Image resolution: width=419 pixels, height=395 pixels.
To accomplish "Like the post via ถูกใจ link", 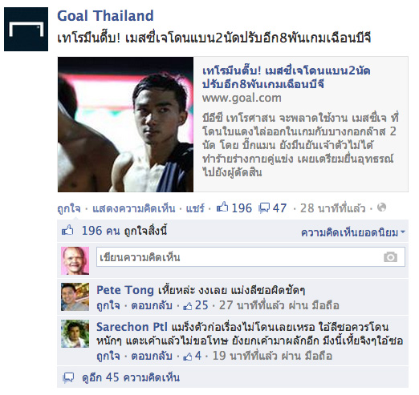I will 69,208.
